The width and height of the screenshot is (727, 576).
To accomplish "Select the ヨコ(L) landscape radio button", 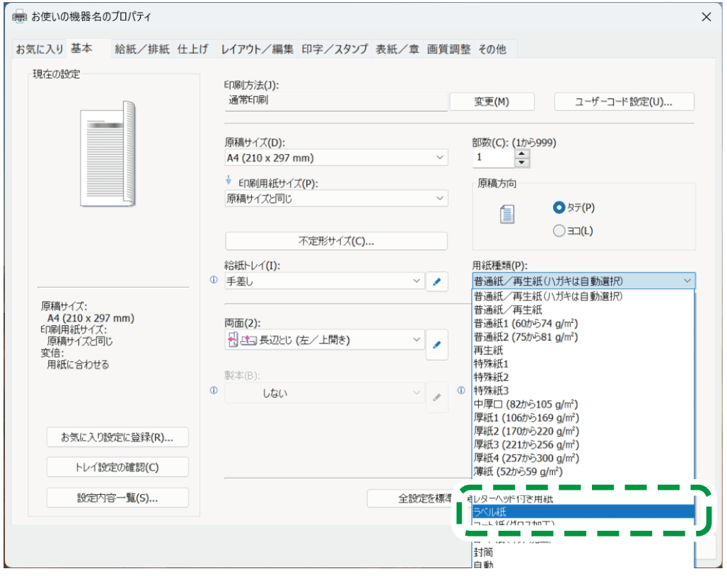I will [x=559, y=230].
